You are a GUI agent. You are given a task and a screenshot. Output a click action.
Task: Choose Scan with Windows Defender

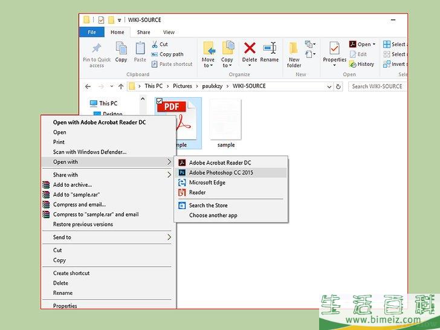coord(109,152)
